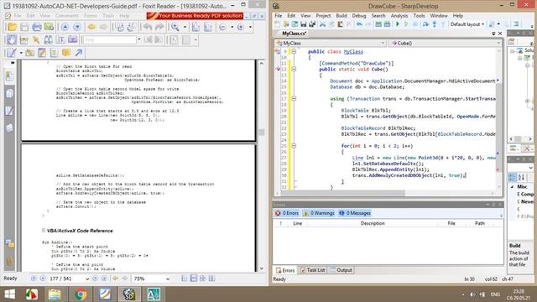Print the PDF using Foxit's printer icon

tap(37, 27)
